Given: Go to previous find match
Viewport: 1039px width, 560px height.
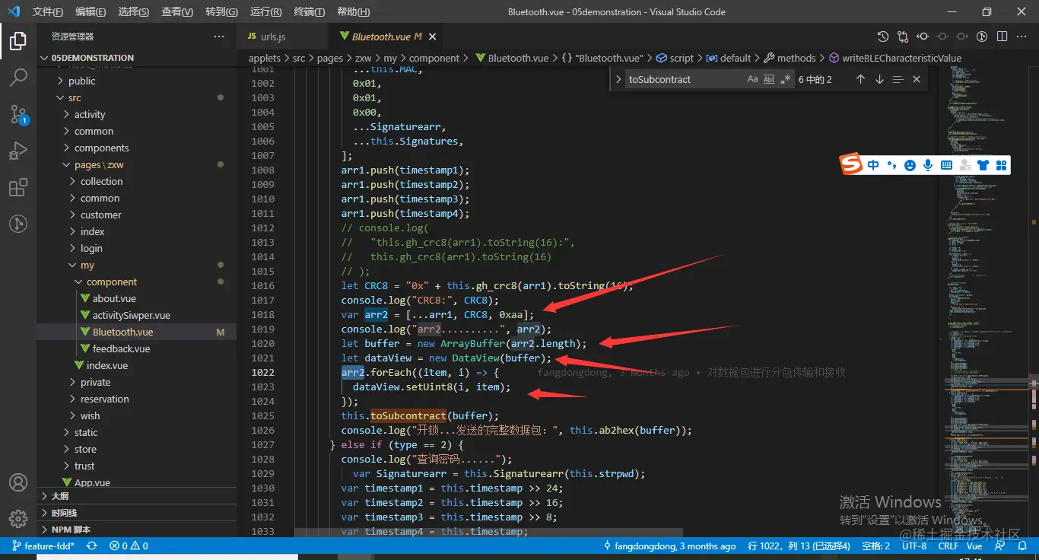Looking at the screenshot, I should point(860,79).
